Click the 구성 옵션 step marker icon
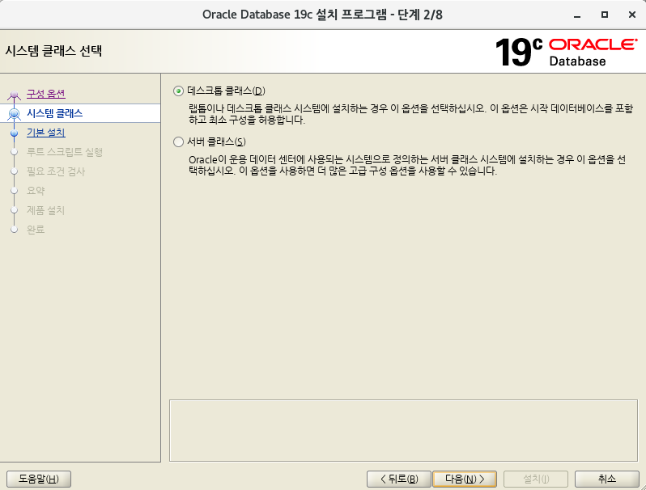 (x=14, y=95)
